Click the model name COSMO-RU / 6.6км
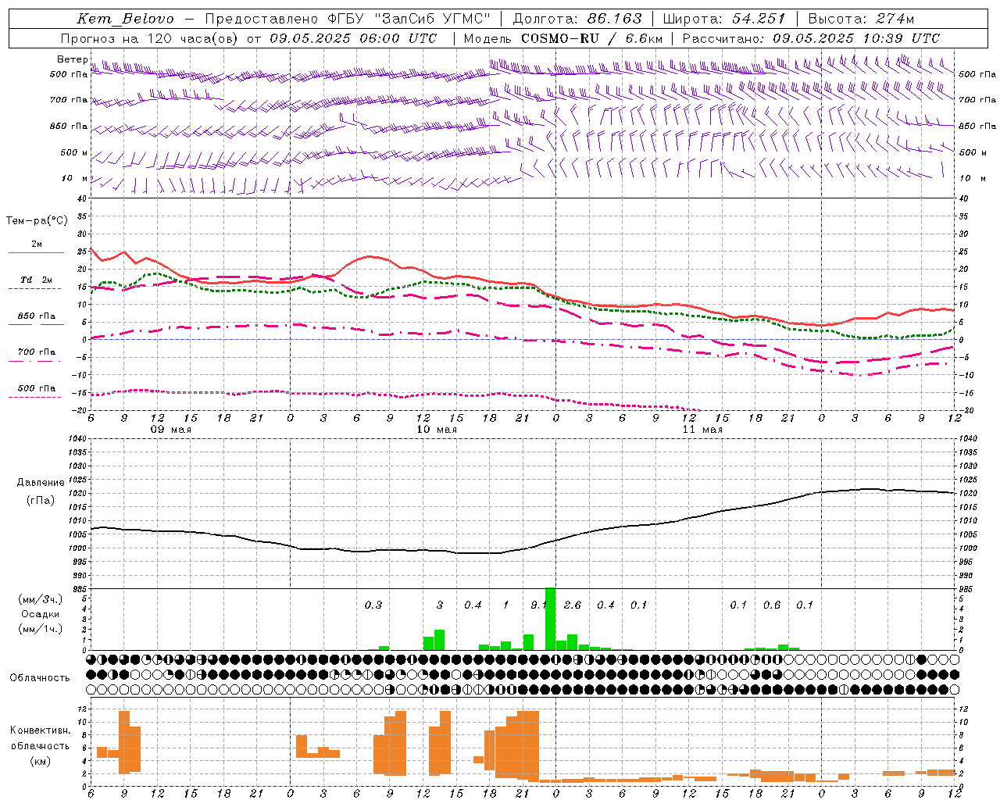 pos(591,38)
